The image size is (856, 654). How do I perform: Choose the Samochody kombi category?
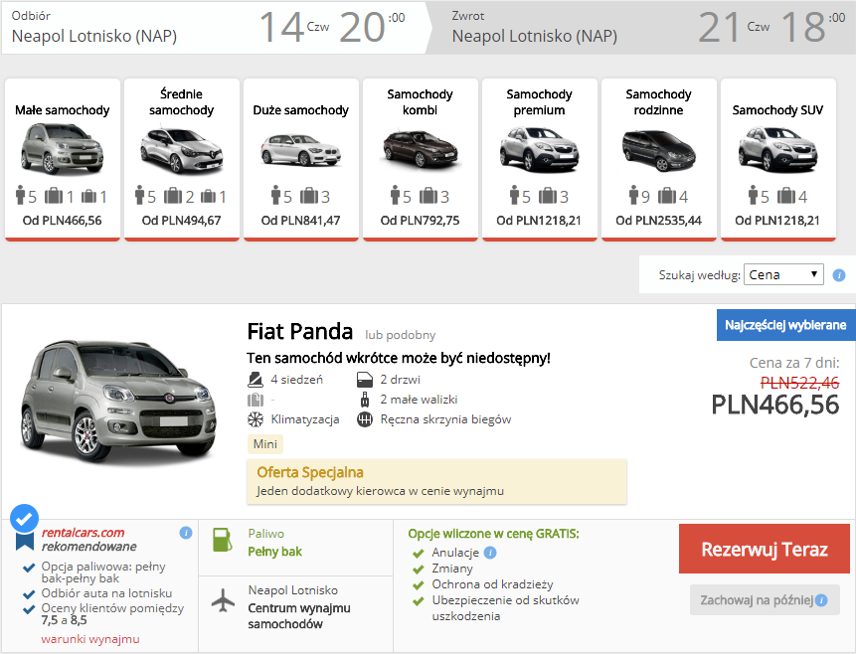421,159
